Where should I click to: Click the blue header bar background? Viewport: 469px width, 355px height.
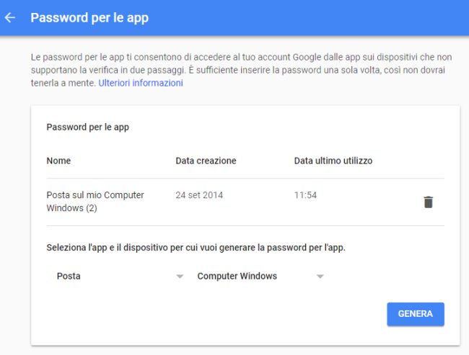[299, 18]
